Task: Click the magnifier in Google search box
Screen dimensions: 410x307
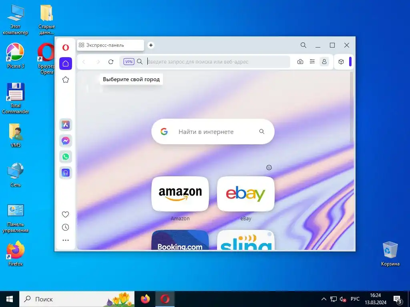Action: click(x=262, y=132)
